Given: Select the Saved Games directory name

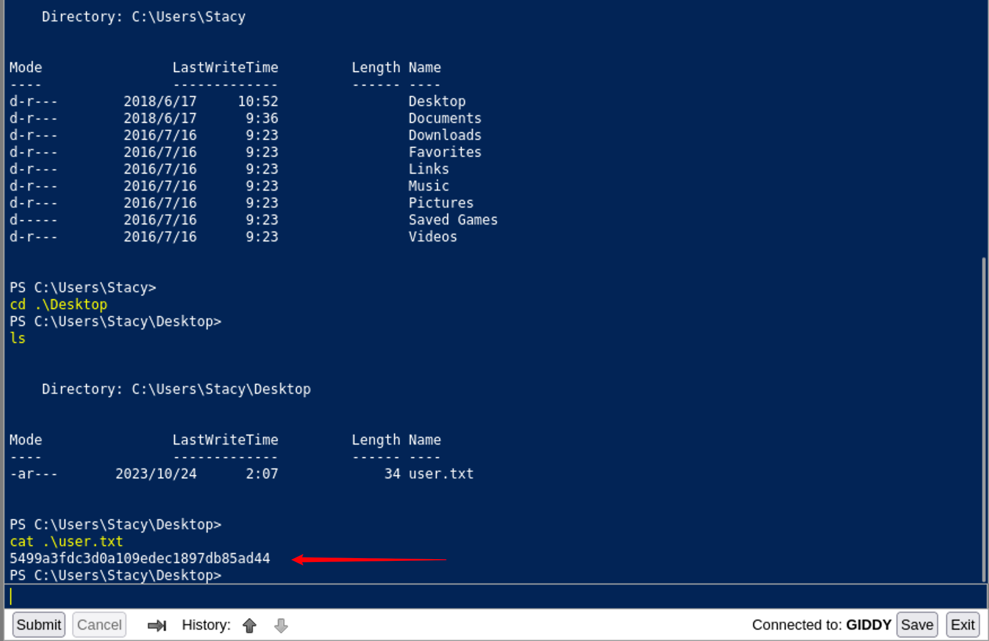Looking at the screenshot, I should pyautogui.click(x=453, y=219).
